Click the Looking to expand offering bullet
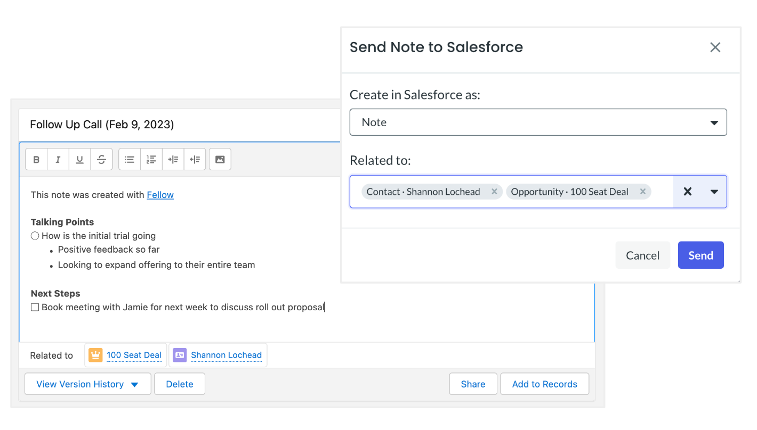 point(156,264)
